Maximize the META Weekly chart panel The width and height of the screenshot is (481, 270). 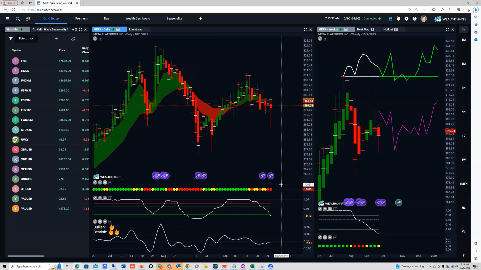448,29
